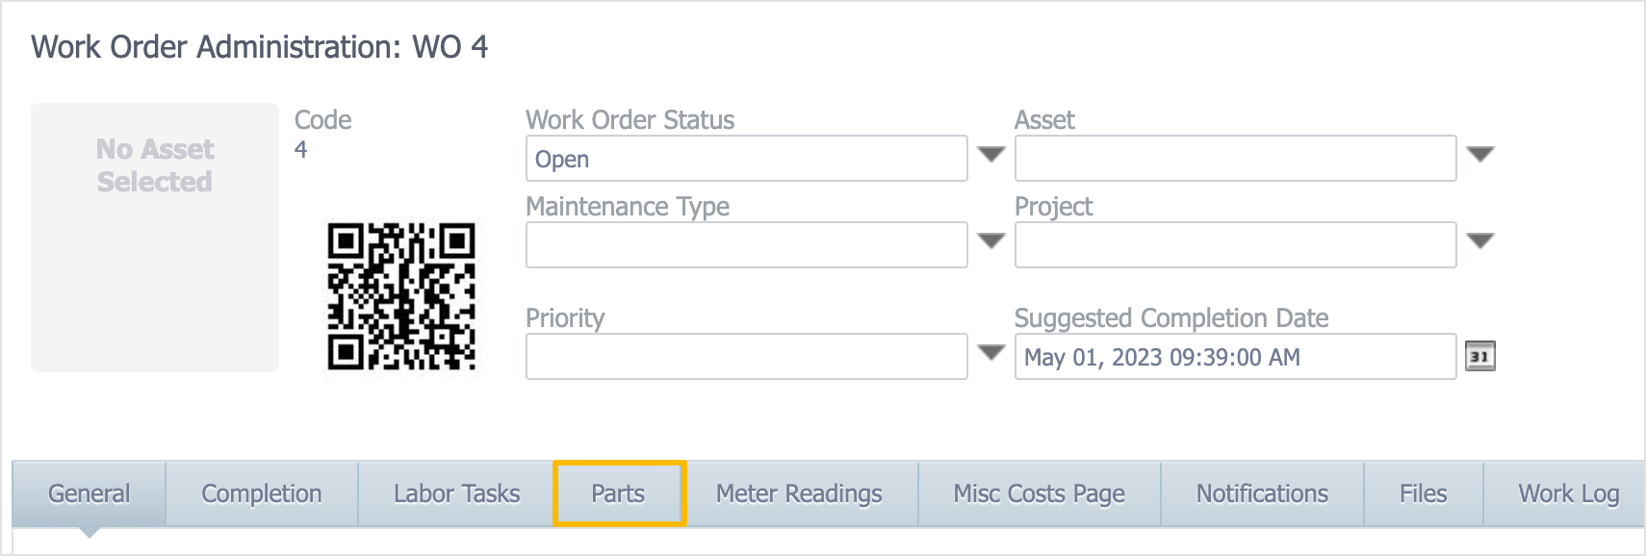
Task: Select the Labor Tasks tab
Action: coord(456,493)
